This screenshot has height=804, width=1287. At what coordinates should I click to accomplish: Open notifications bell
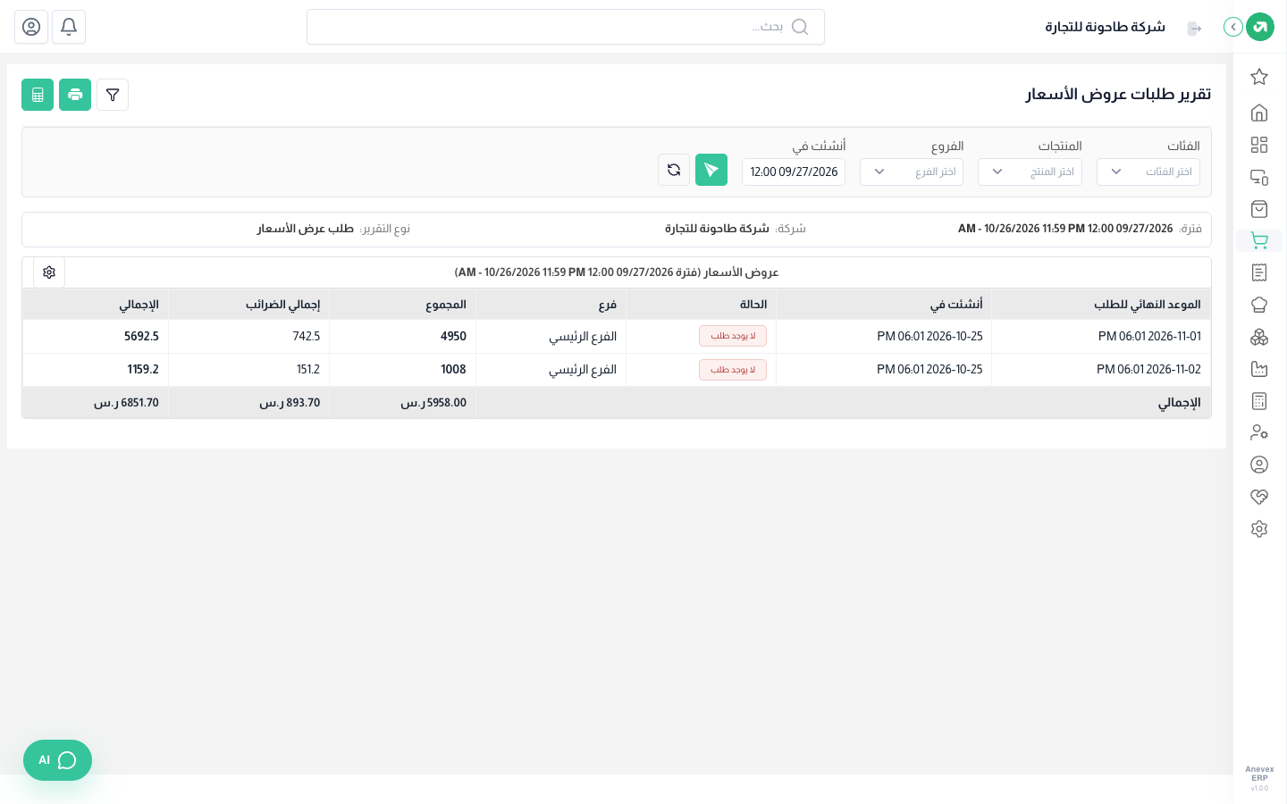(69, 27)
